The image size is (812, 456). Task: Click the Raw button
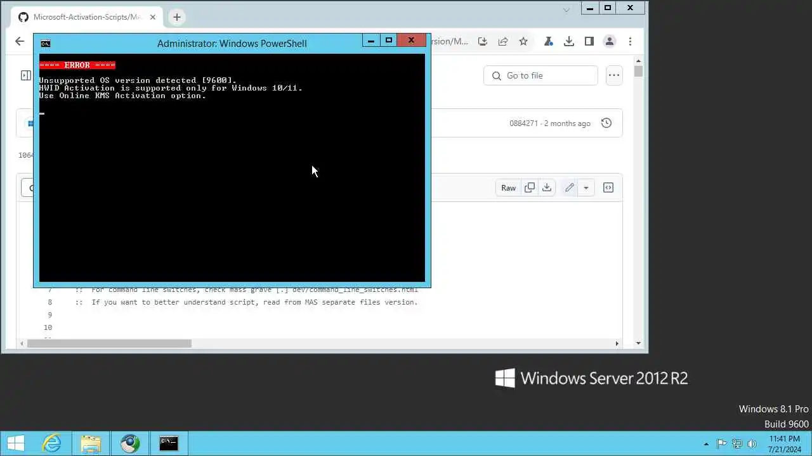click(509, 187)
